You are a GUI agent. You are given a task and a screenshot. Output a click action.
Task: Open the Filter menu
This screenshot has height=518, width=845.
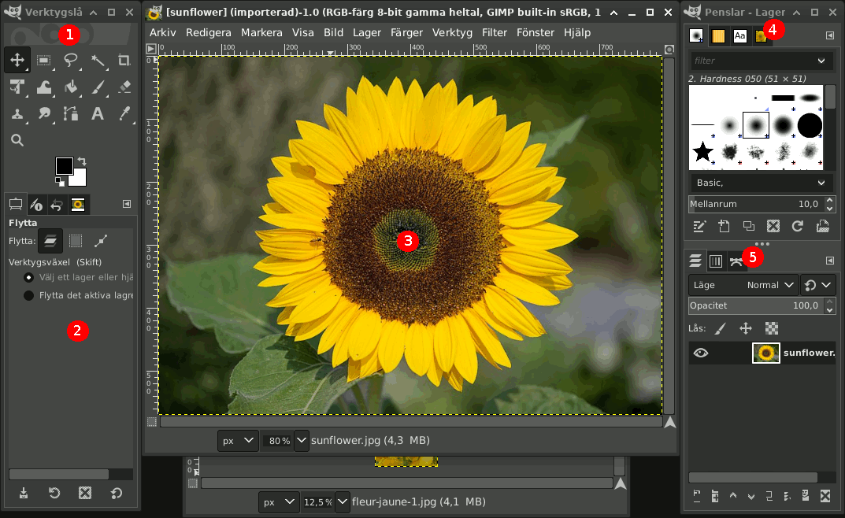(x=495, y=32)
